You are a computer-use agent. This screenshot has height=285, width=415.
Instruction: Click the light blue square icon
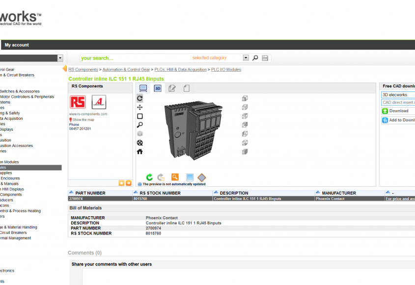tap(190, 177)
